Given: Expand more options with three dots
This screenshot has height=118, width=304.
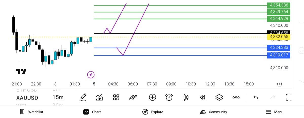Looking at the screenshot, I should [236, 97].
